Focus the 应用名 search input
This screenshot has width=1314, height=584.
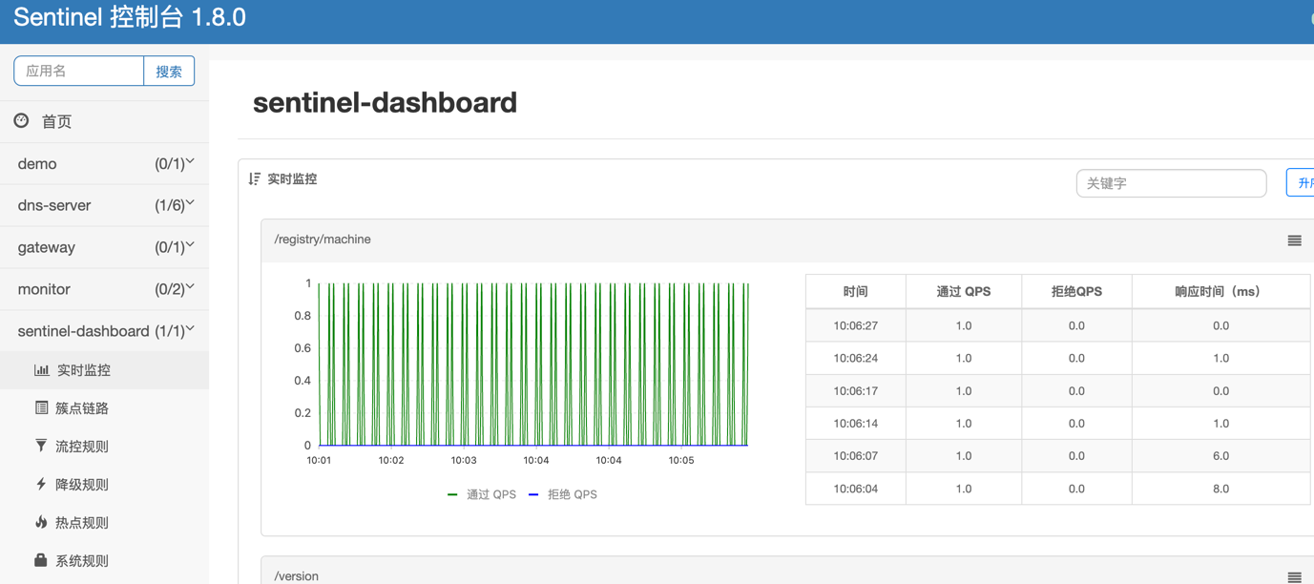tap(79, 71)
